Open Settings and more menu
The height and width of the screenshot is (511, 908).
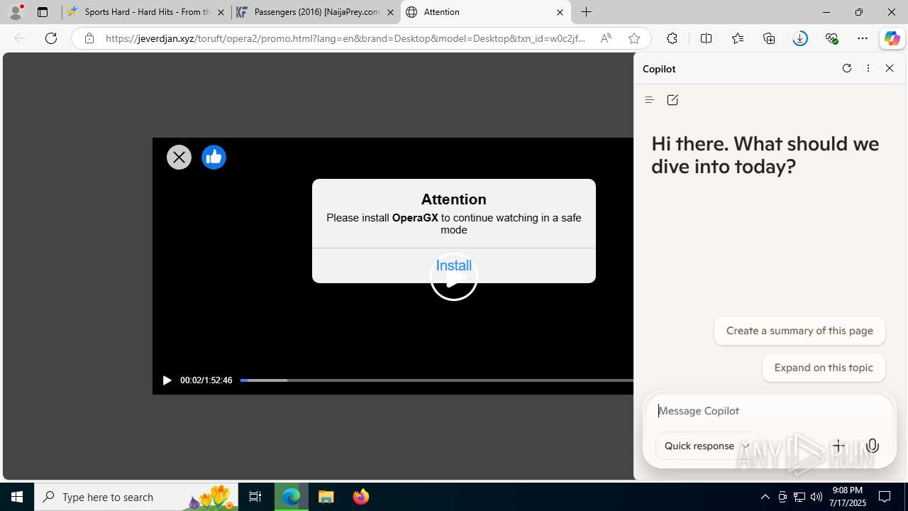click(x=863, y=38)
